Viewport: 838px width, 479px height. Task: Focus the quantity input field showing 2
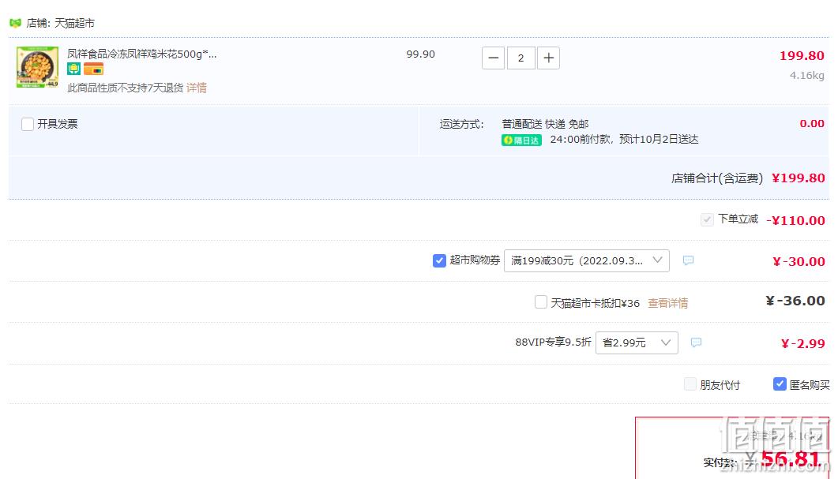520,58
